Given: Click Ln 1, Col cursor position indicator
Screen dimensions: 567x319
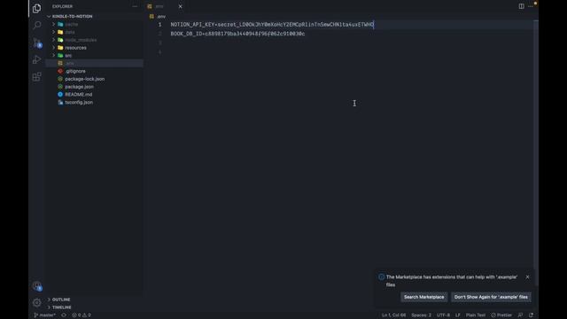Looking at the screenshot, I should tap(393, 315).
